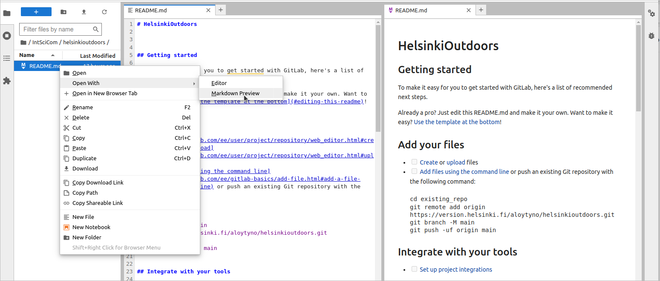Screen dimensions: 660x281
Task: Open 'Add files using the command line' link
Action: tap(464, 172)
